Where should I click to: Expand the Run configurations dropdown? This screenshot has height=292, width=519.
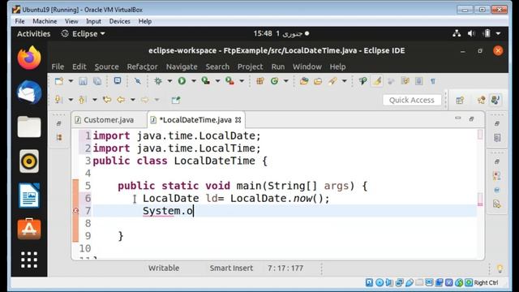[x=194, y=81]
